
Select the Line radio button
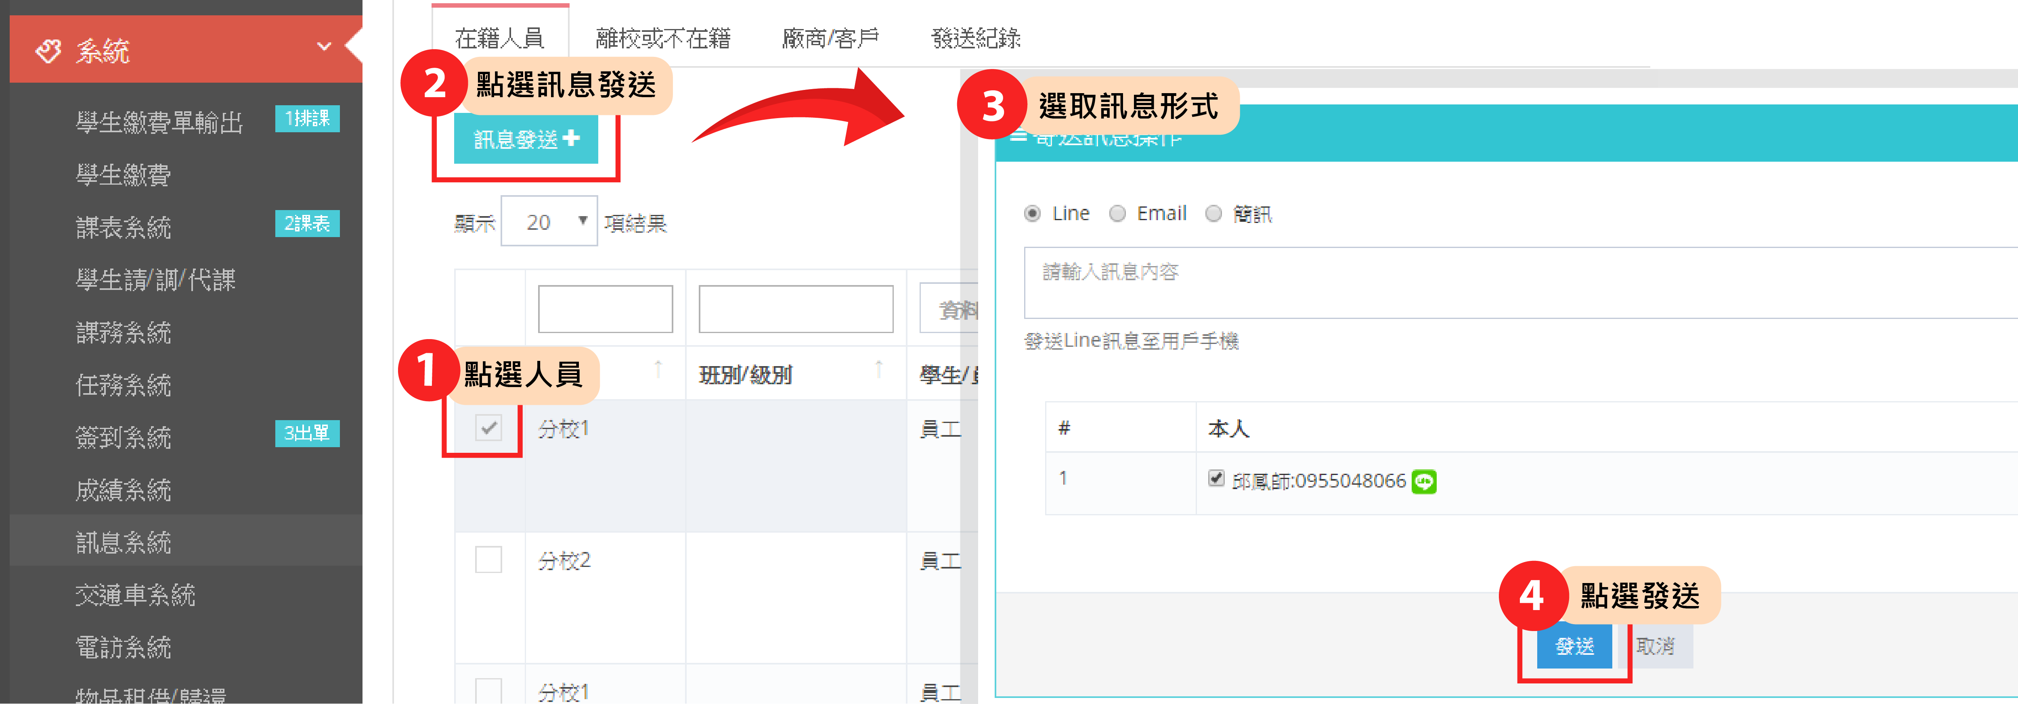coord(1033,214)
